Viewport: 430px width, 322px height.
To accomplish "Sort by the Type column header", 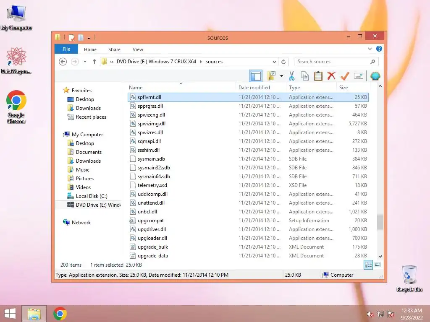I will [311, 87].
